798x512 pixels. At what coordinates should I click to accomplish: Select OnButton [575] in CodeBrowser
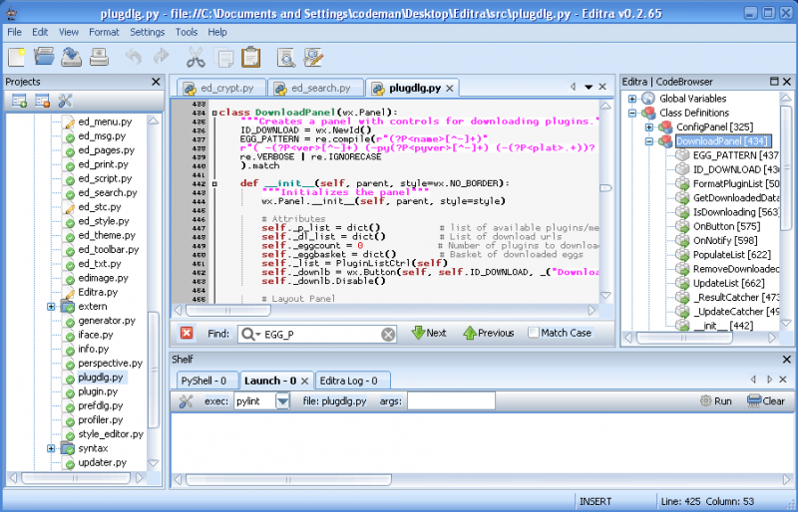(x=726, y=226)
